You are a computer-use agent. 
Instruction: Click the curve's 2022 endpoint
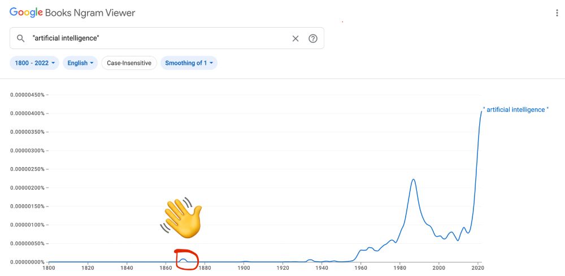[x=481, y=112]
